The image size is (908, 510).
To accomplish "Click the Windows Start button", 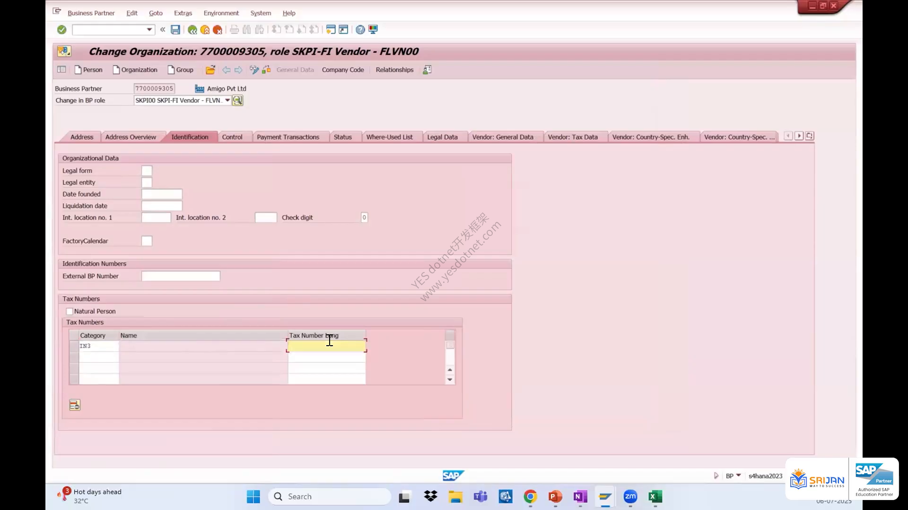I will [253, 497].
